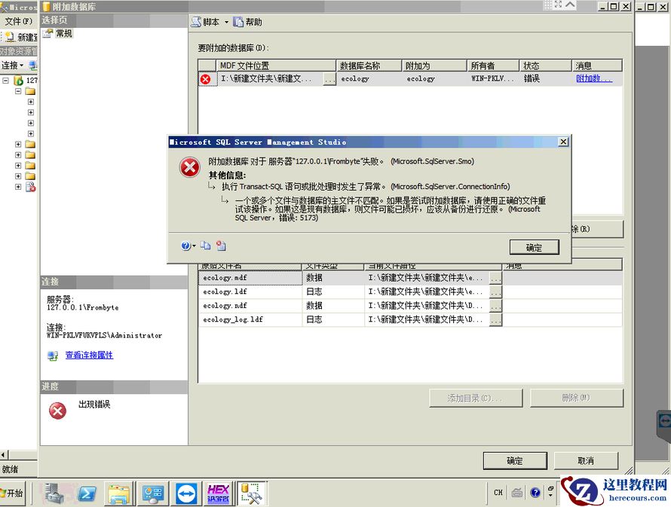Image resolution: width=671 pixels, height=507 pixels.
Task: Click the connection properties icon beside 查看连接属性
Action: point(53,356)
